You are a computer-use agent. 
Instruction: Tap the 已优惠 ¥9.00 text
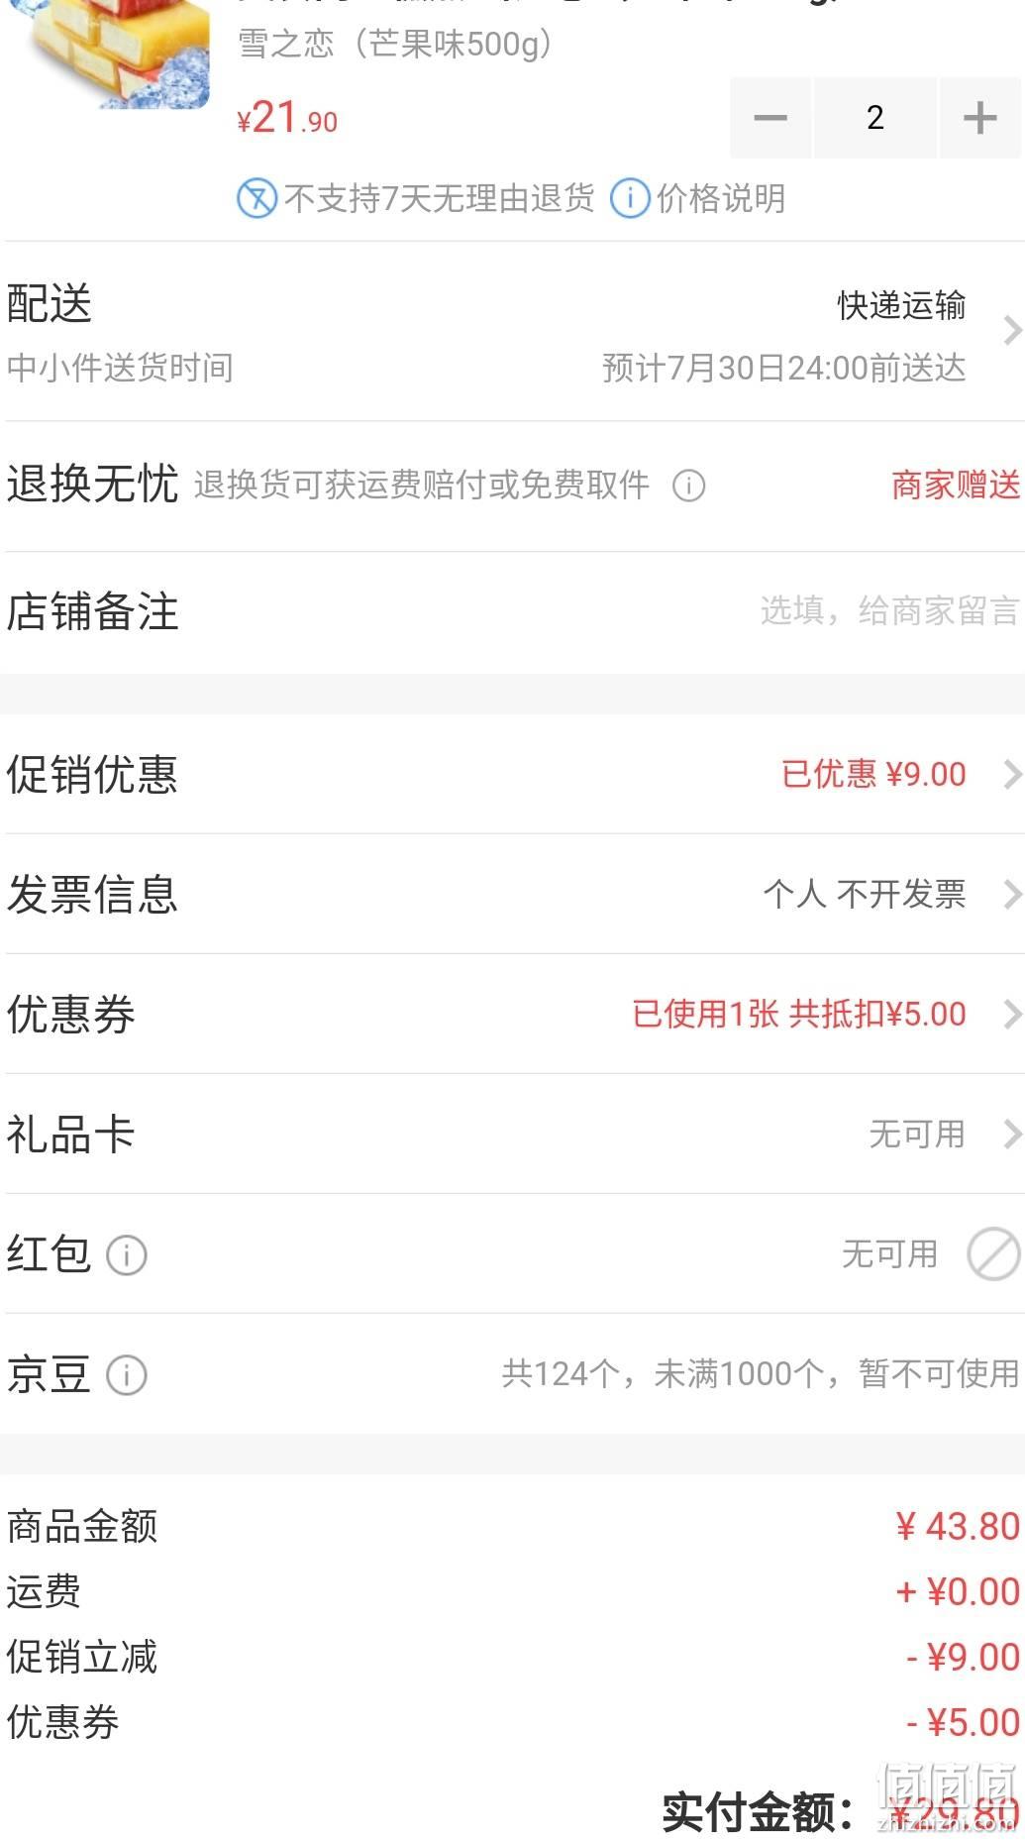pyautogui.click(x=873, y=775)
